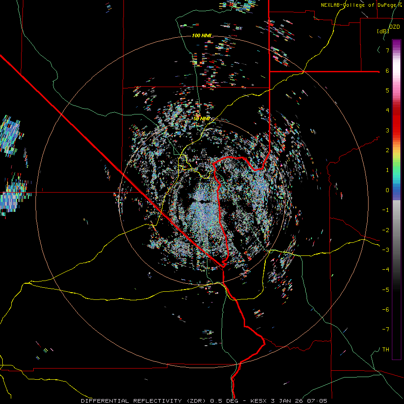Click the "7" value on the color scale

tap(387, 50)
